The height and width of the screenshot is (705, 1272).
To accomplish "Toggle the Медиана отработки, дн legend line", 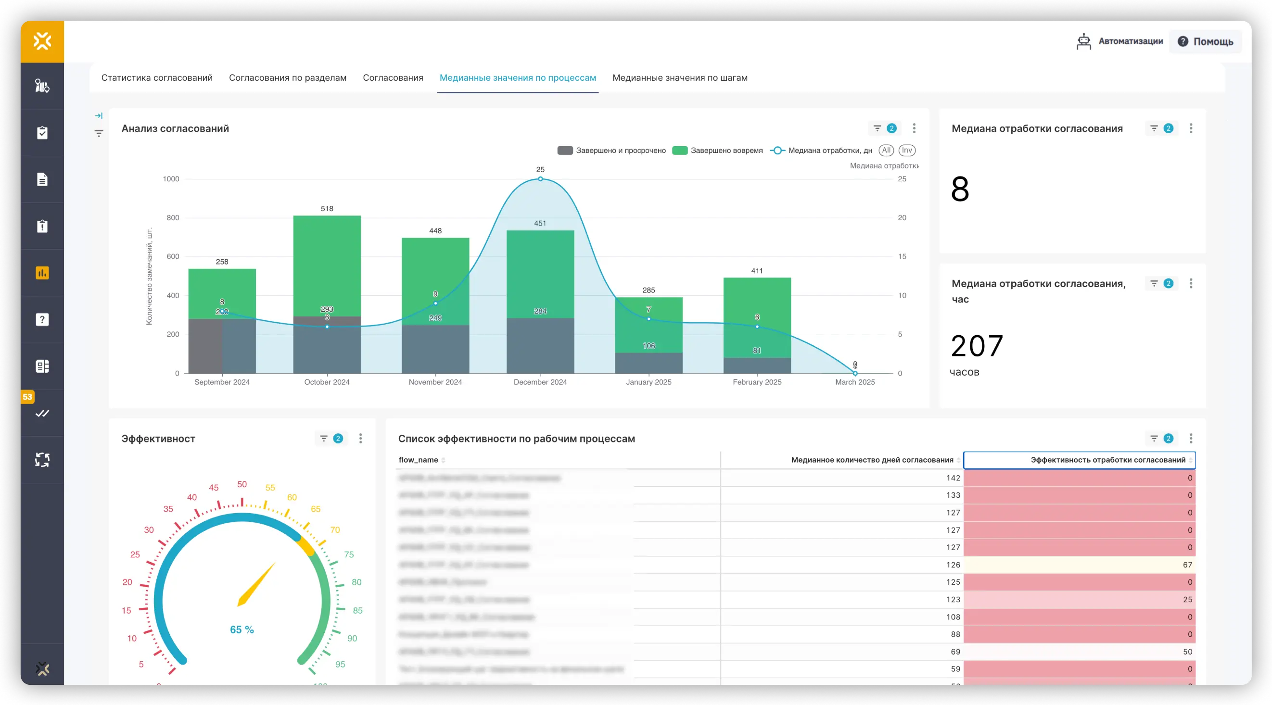I will tap(829, 151).
